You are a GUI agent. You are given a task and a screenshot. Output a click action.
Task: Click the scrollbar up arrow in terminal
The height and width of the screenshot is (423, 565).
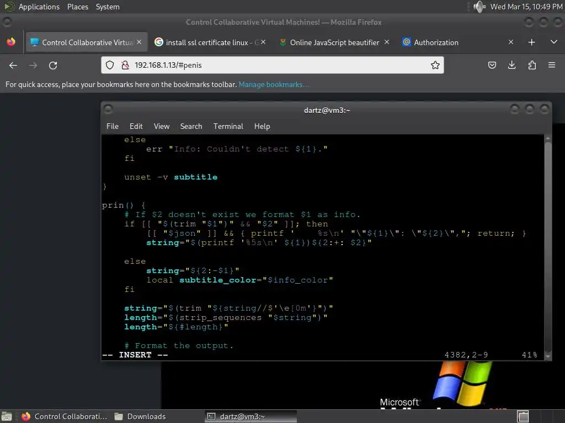[x=548, y=138]
